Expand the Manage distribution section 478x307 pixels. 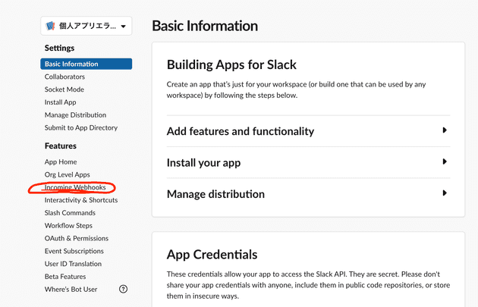308,194
